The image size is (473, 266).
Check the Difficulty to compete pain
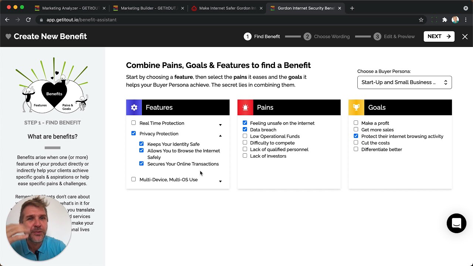(x=245, y=142)
